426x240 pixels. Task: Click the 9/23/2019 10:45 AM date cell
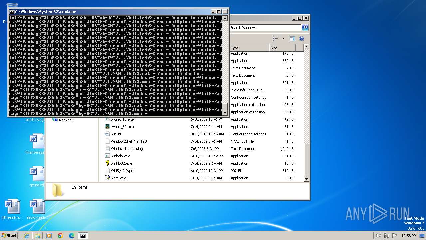click(x=207, y=134)
